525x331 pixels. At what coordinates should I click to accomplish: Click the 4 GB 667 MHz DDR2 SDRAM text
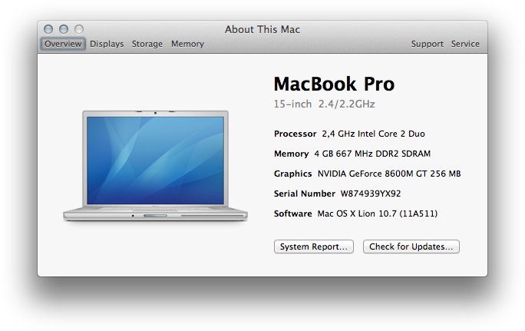coord(367,154)
